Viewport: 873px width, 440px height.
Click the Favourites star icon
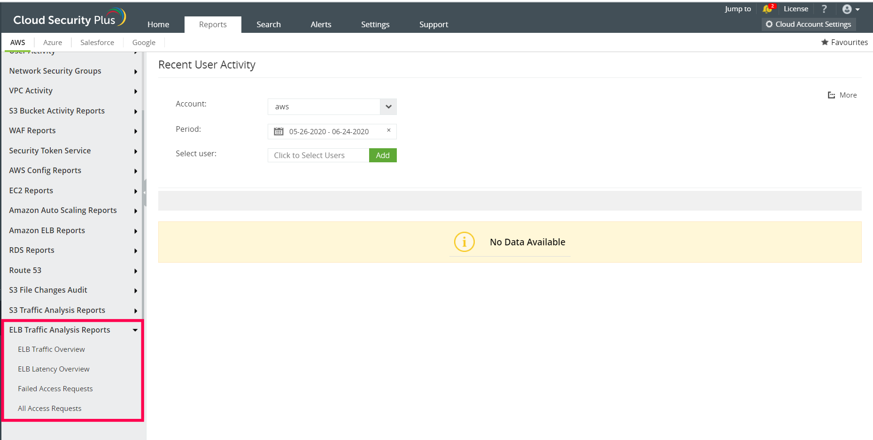pyautogui.click(x=825, y=42)
